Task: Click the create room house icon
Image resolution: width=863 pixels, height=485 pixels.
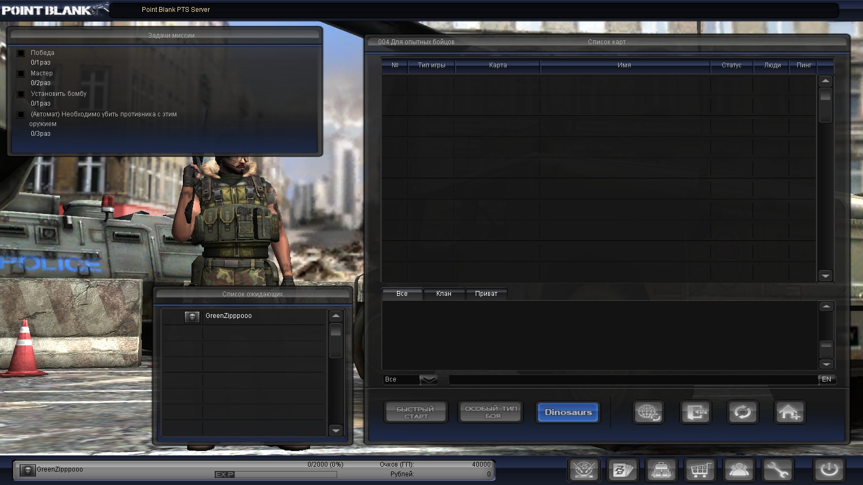Action: [x=790, y=413]
